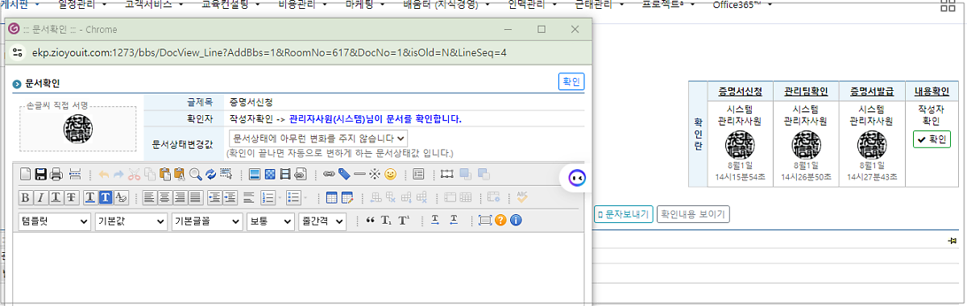Insert special character icon
The image size is (967, 306).
(375, 174)
